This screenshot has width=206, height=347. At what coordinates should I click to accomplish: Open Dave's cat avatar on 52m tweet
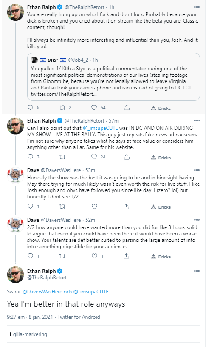pyautogui.click(x=15, y=224)
